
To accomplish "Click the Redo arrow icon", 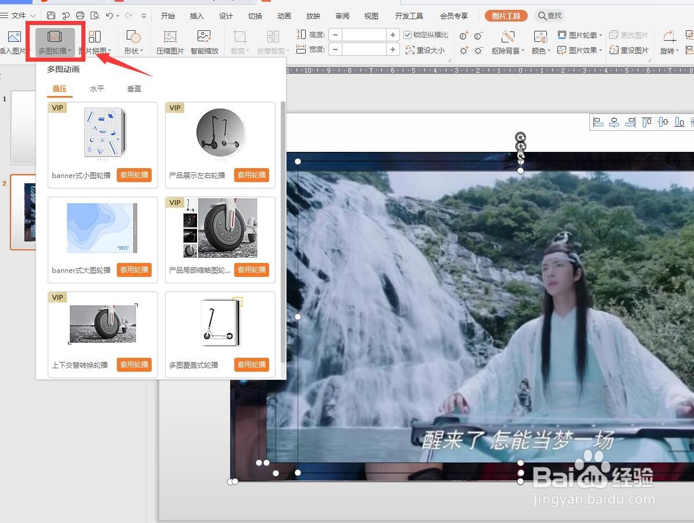I will click(x=129, y=16).
